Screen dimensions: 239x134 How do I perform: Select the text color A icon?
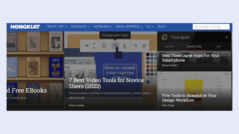coord(115,46)
